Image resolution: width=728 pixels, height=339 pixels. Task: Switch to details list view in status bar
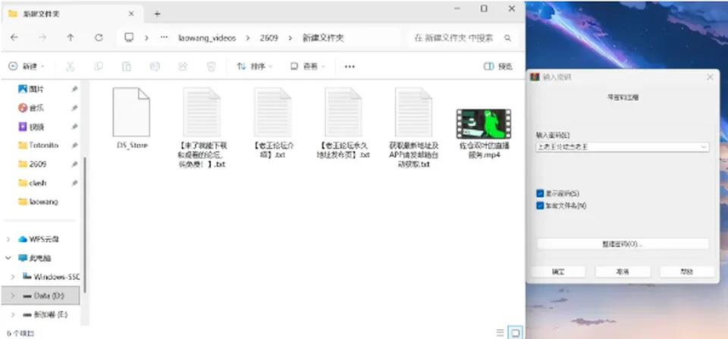(500, 332)
